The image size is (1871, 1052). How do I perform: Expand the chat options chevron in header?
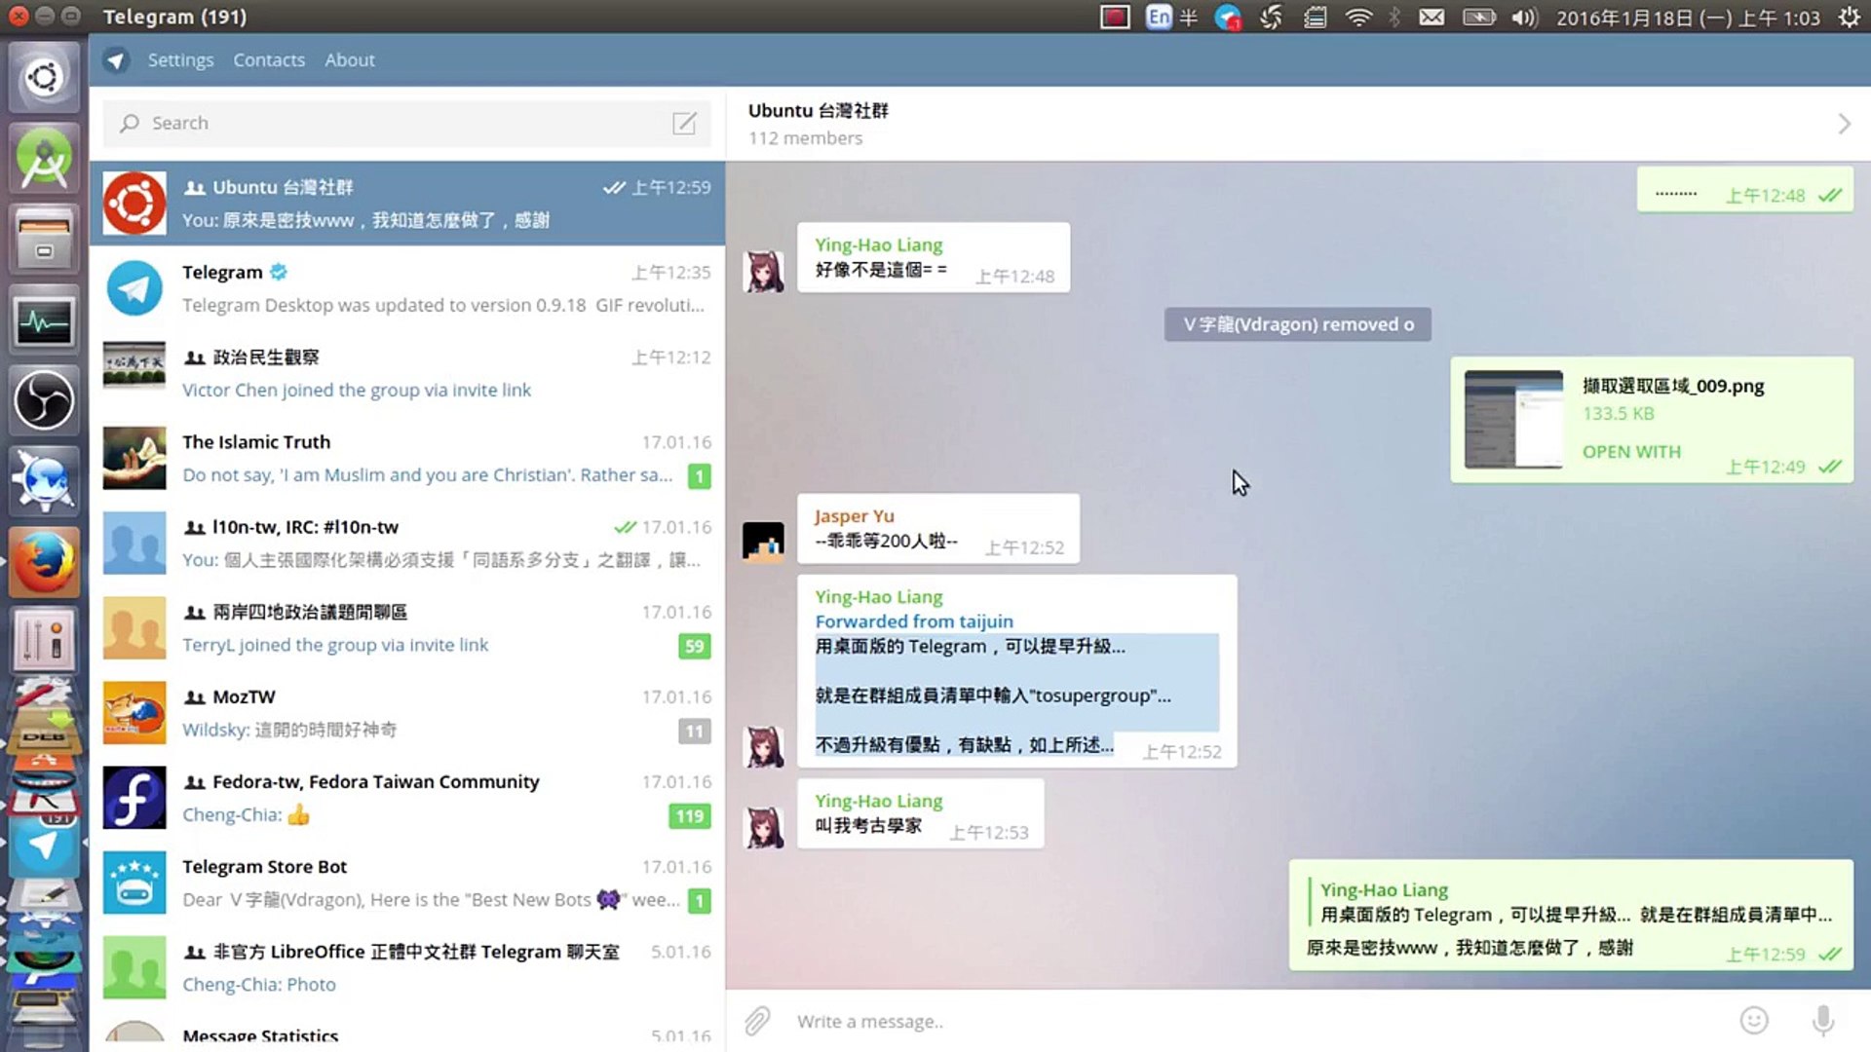coord(1844,124)
